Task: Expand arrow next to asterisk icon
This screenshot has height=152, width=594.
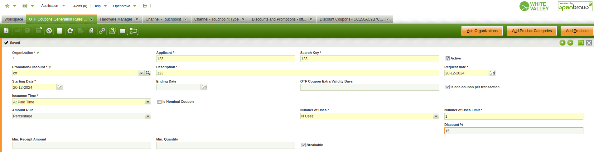Action: pos(15,6)
